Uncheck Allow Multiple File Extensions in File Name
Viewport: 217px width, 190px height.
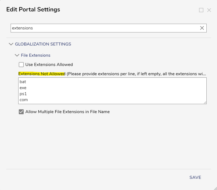click(21, 112)
